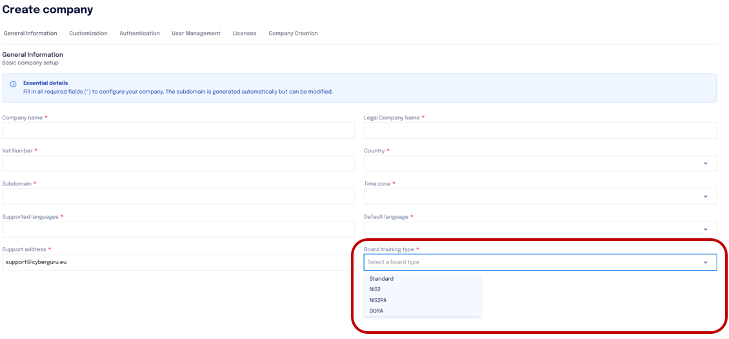Expand the Time zone dropdown
This screenshot has height=339, width=729.
540,196
